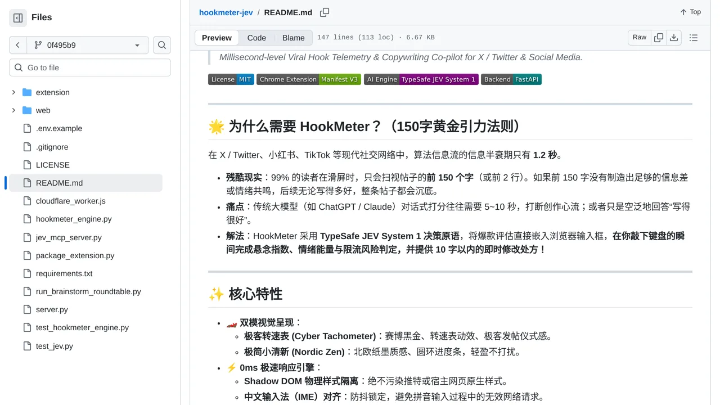
Task: Download the raw file icon
Action: pos(674,37)
